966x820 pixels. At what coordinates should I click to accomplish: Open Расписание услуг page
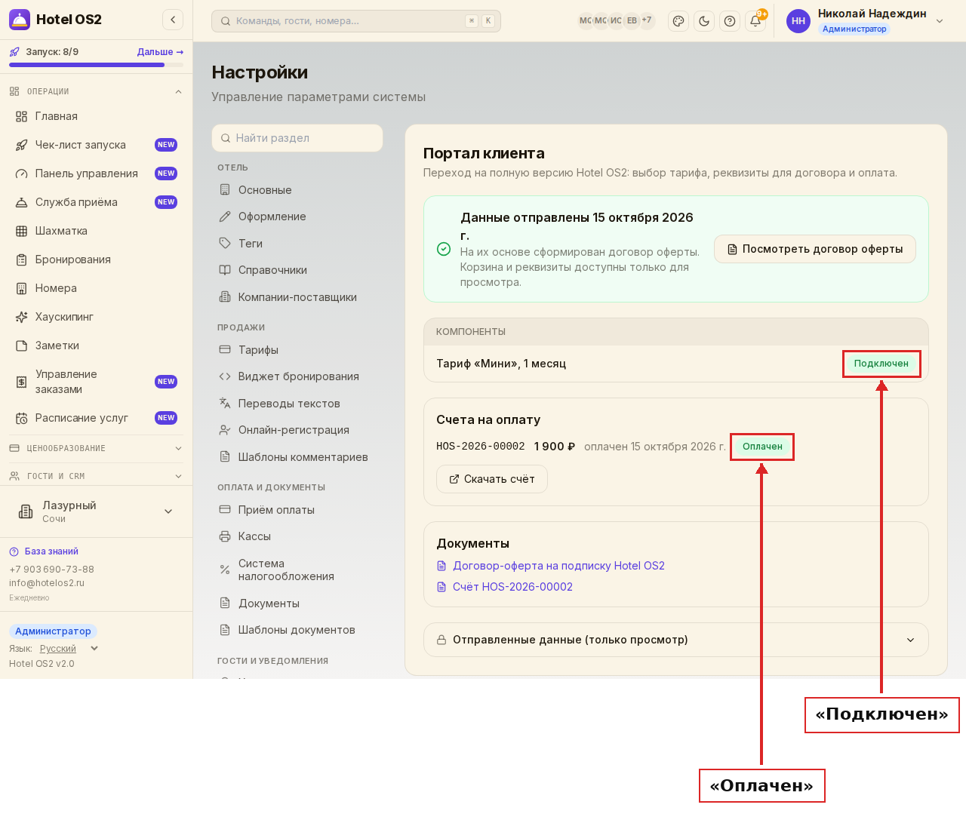(x=97, y=418)
